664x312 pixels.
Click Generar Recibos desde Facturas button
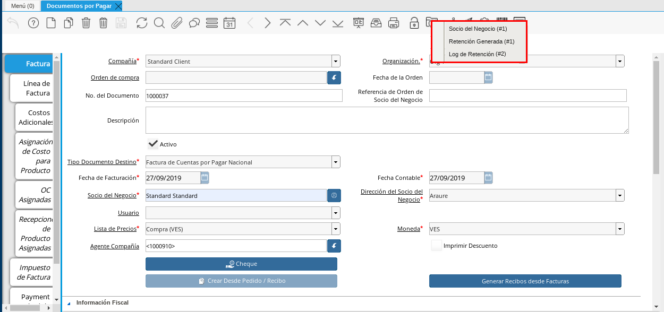pos(525,281)
